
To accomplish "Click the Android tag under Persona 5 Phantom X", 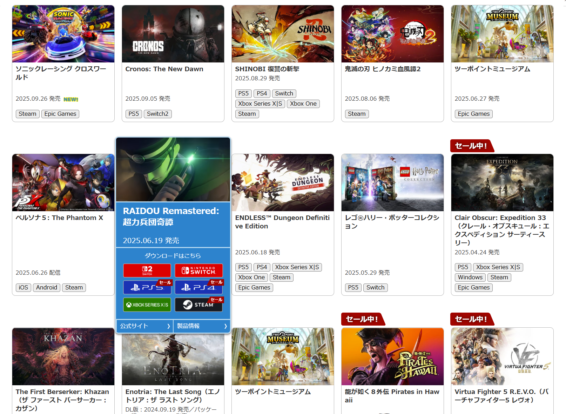I will pos(46,287).
